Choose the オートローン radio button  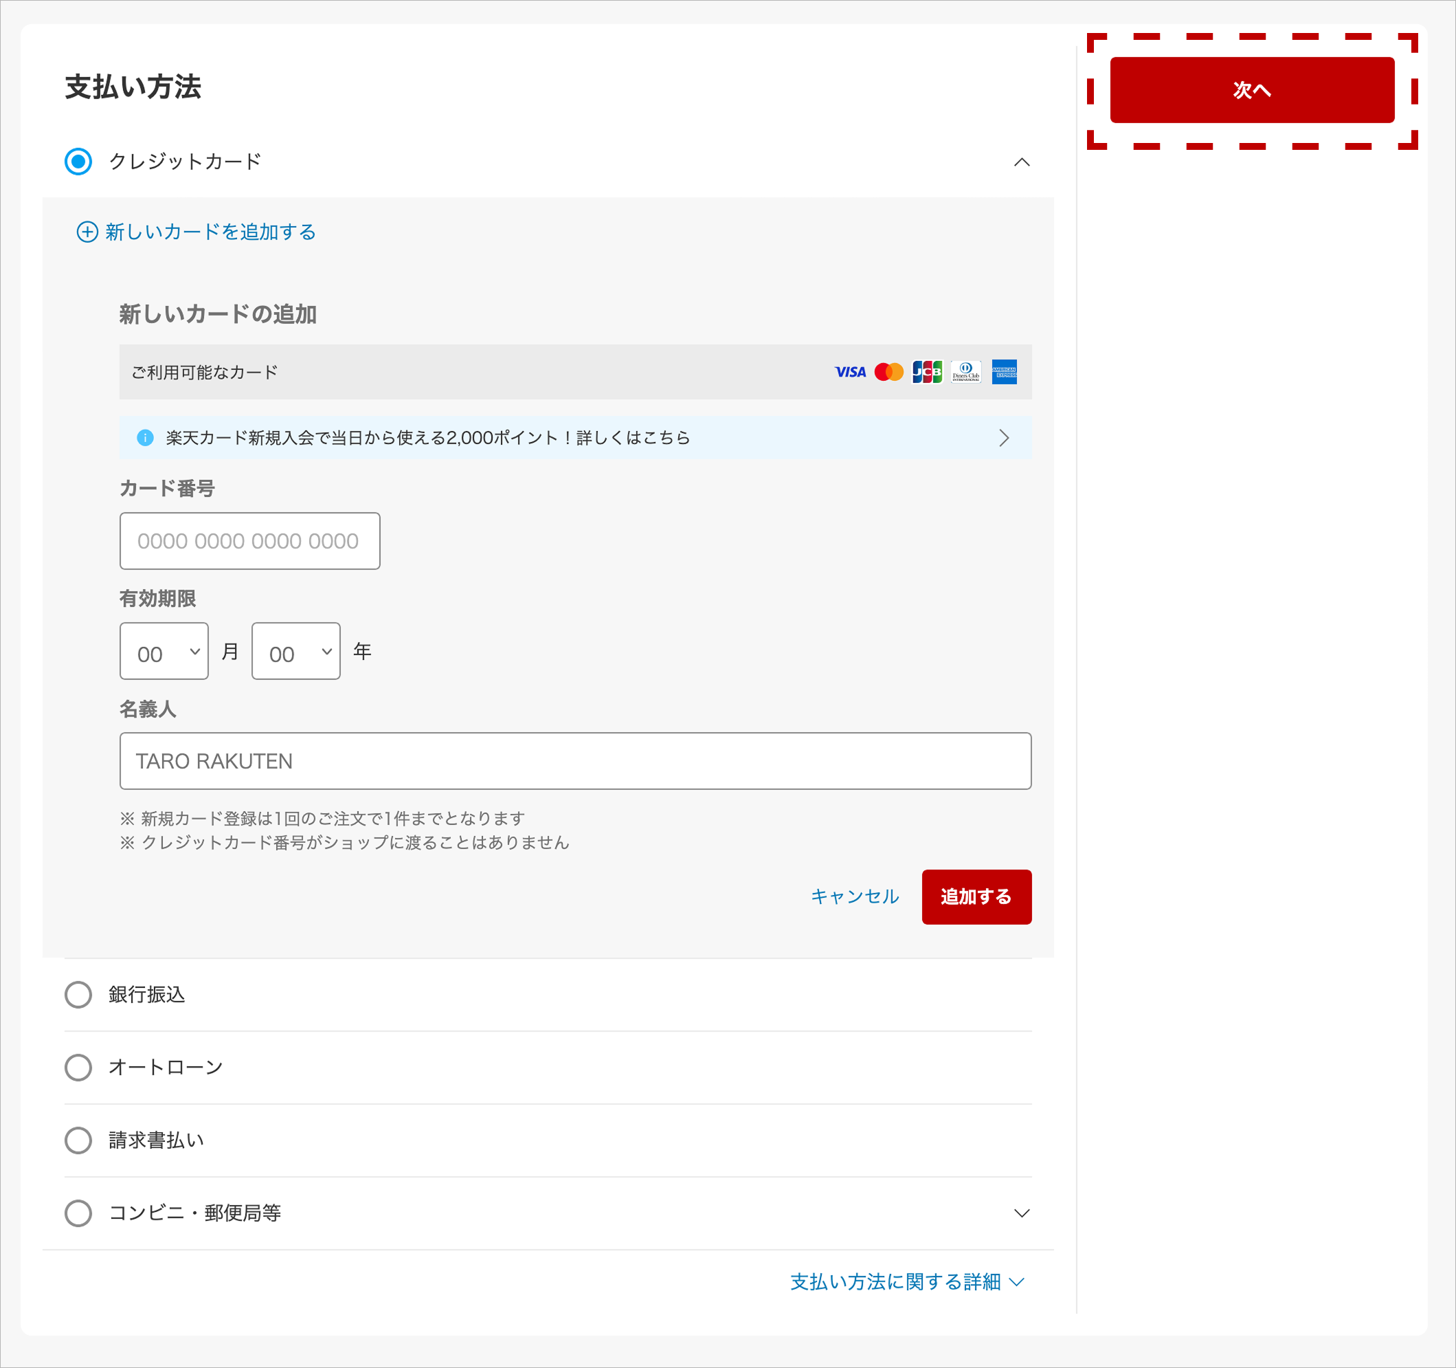[78, 1067]
